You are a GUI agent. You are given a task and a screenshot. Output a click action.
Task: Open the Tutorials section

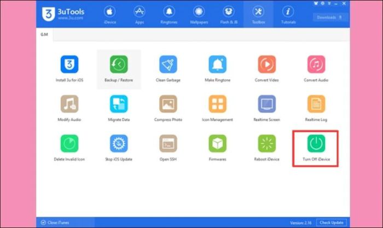288,14
